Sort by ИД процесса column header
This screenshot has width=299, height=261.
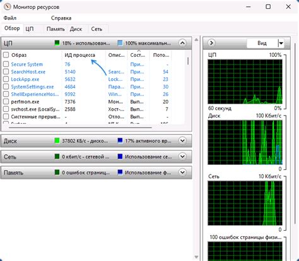79,55
